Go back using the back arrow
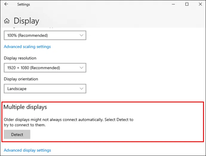Screen dimensions: 206x156 pos(6,4)
